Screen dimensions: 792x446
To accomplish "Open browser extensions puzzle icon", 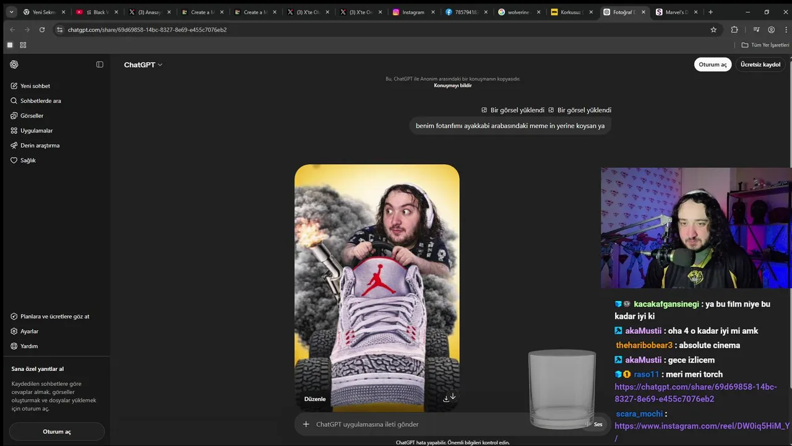I will (x=734, y=30).
